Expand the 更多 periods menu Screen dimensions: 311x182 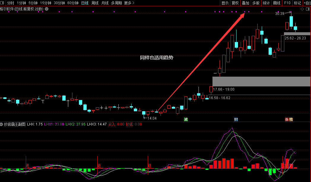129,3
